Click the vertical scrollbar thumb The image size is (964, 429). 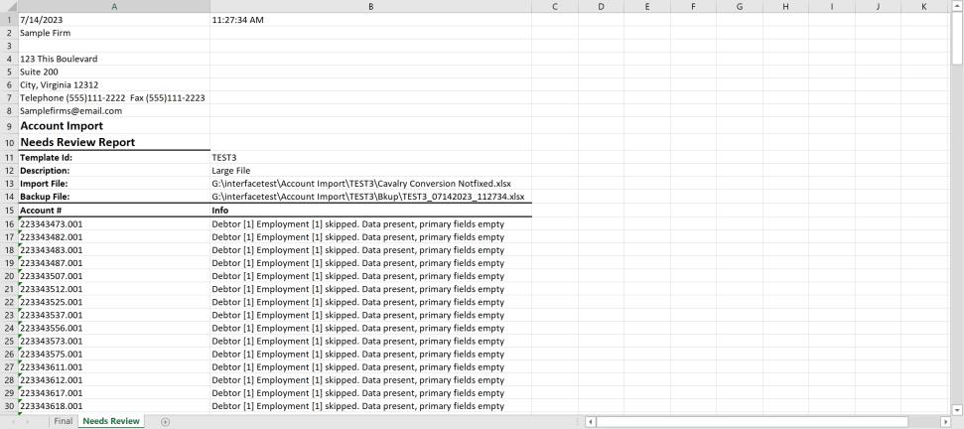click(957, 40)
